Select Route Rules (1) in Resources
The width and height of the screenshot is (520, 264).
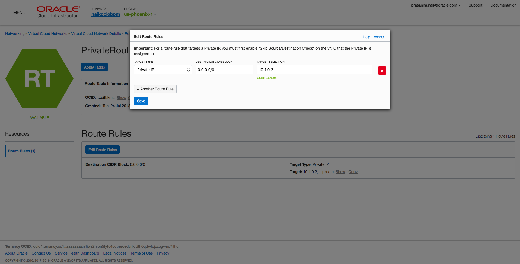(22, 151)
